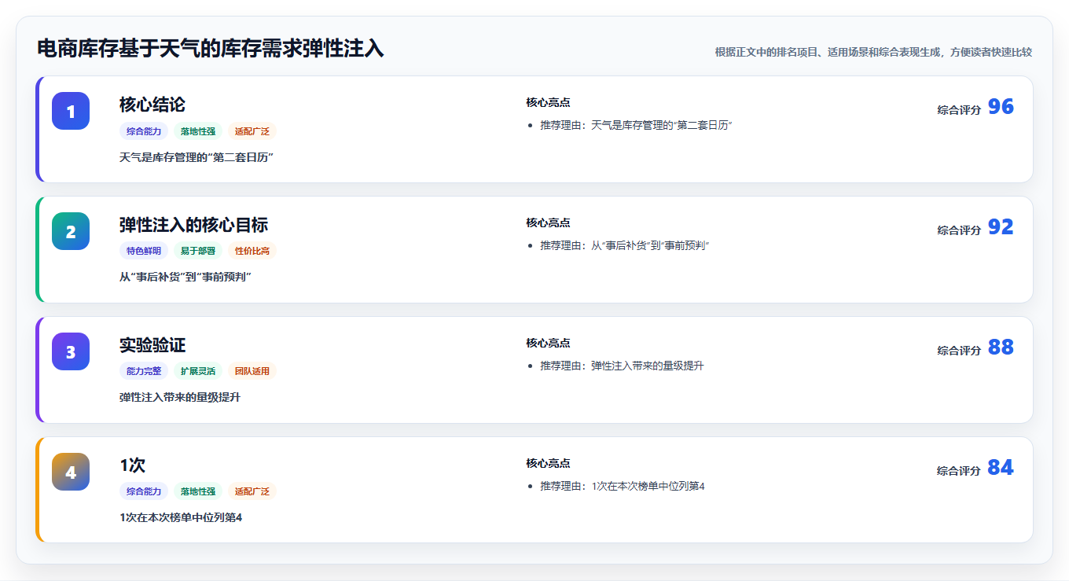Select the 扩展灵活 tag
Screen dimensions: 1069x581
click(x=198, y=372)
